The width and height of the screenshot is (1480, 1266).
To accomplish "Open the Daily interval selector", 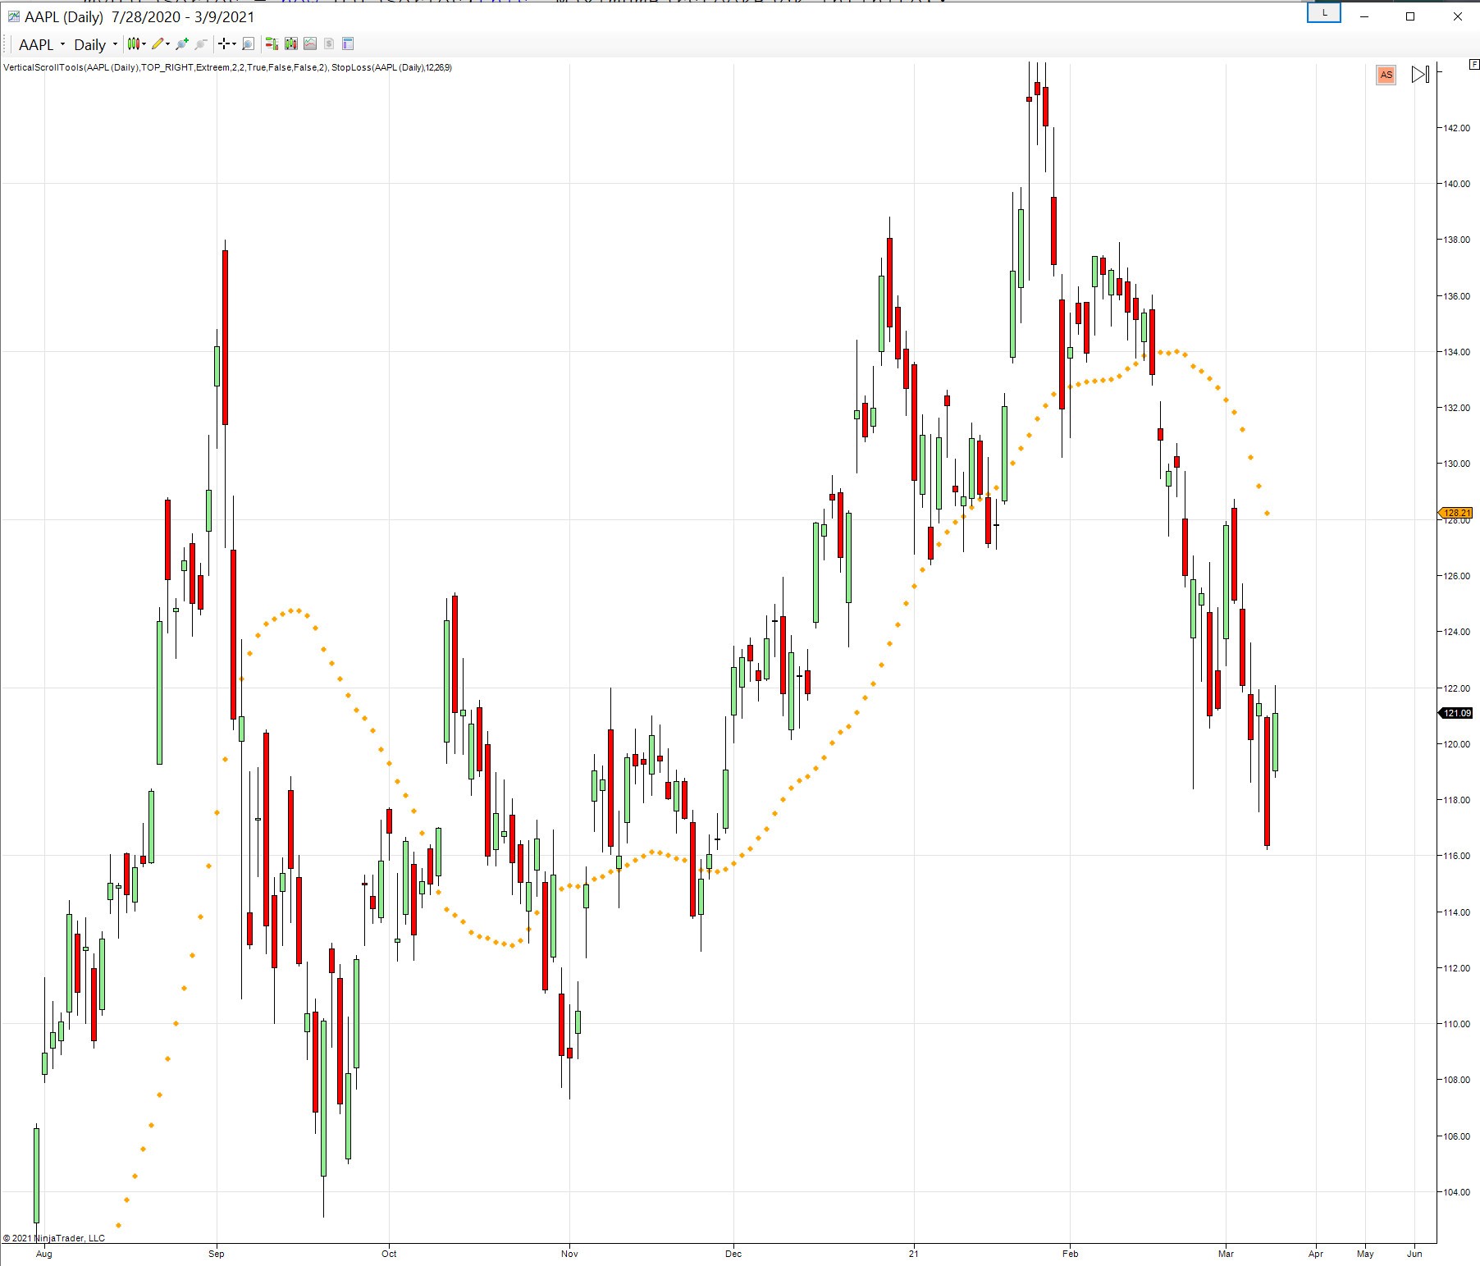I will pos(95,44).
